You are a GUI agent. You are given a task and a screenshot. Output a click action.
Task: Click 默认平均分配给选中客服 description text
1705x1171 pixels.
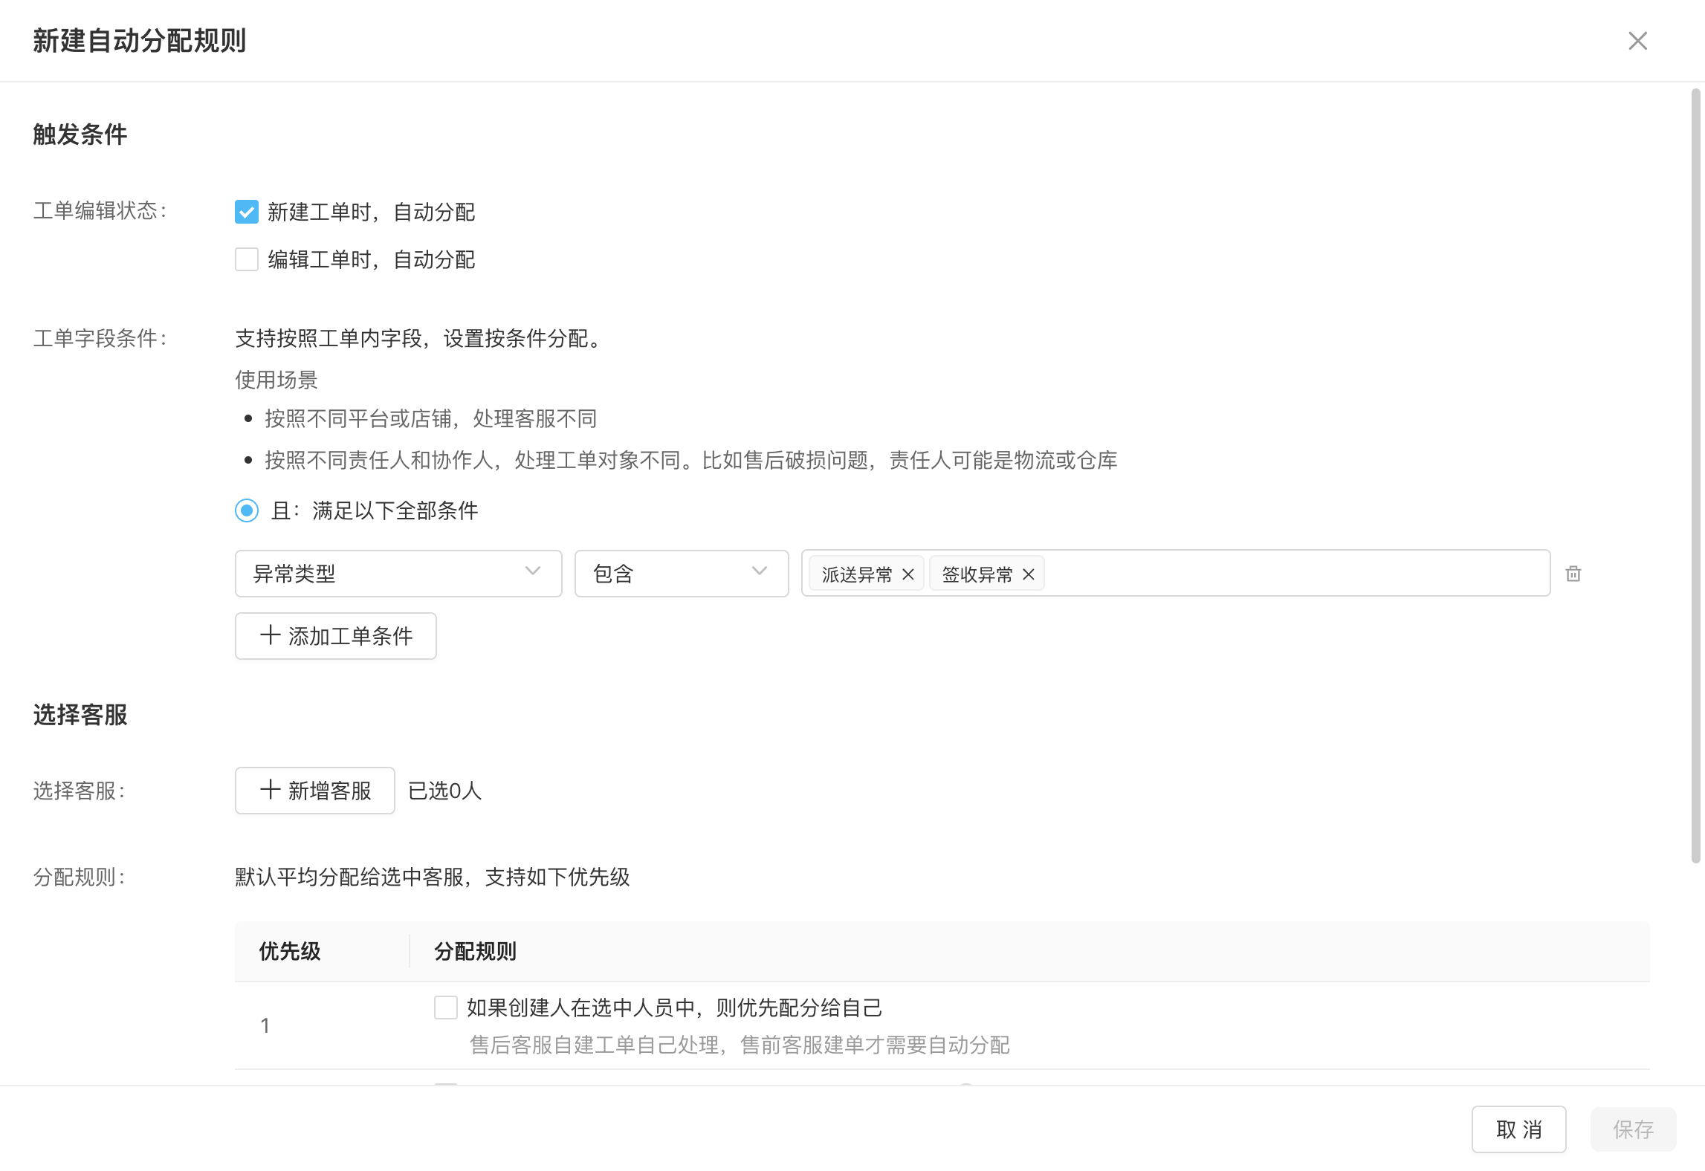click(x=433, y=877)
